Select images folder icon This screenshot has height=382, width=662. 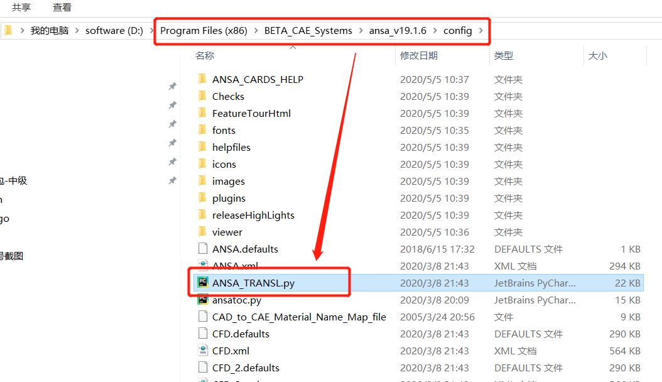pos(203,181)
